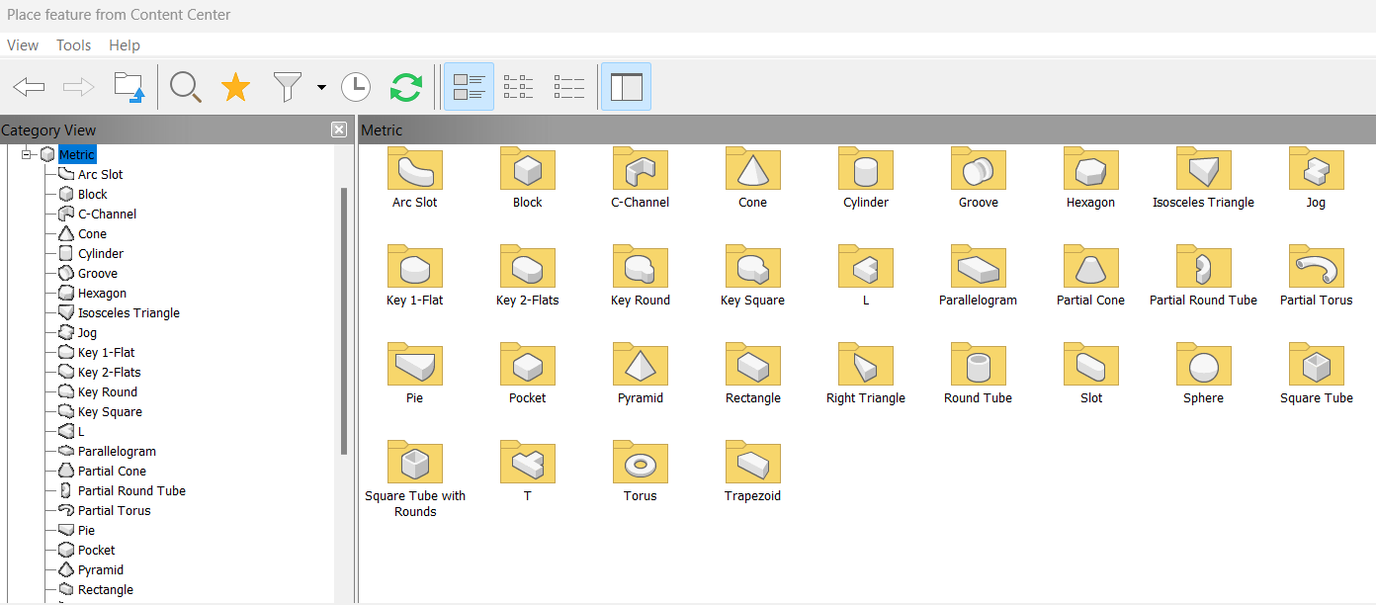
Task: Open the Filter dropdown arrow
Action: [x=321, y=87]
